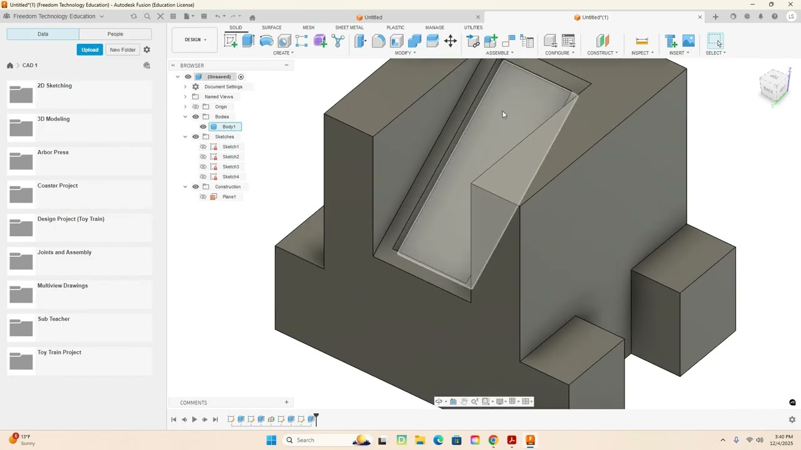
Task: Show Sketch1 via its eye icon
Action: click(x=203, y=147)
